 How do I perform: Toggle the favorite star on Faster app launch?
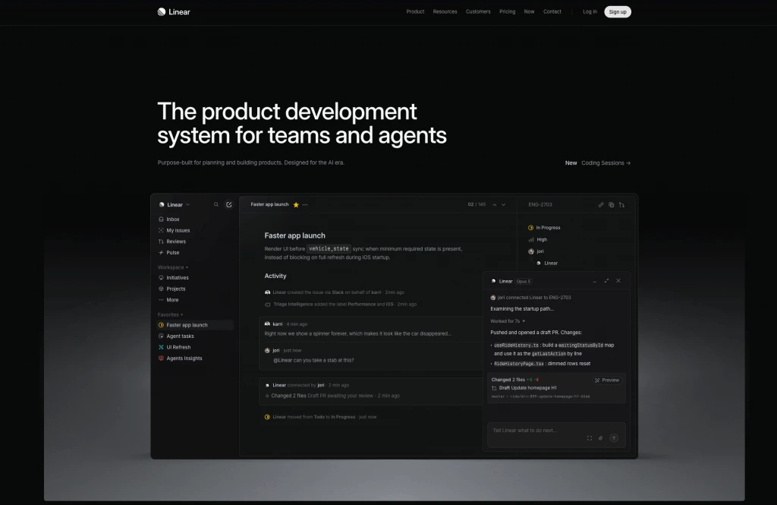coord(296,204)
